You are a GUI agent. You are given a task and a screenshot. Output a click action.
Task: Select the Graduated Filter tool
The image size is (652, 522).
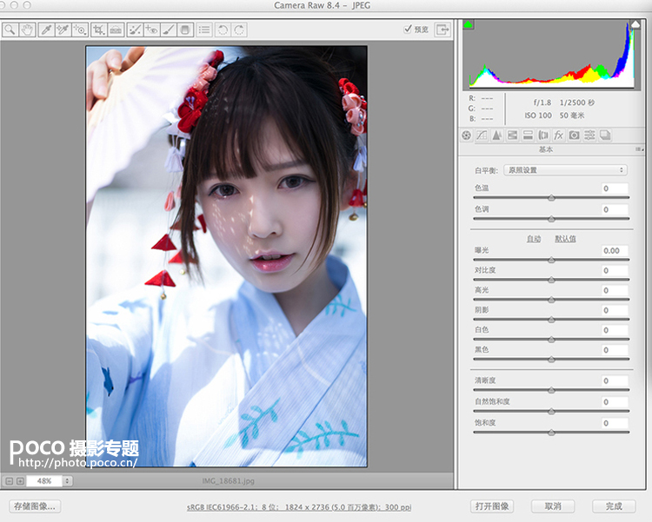coord(185,30)
